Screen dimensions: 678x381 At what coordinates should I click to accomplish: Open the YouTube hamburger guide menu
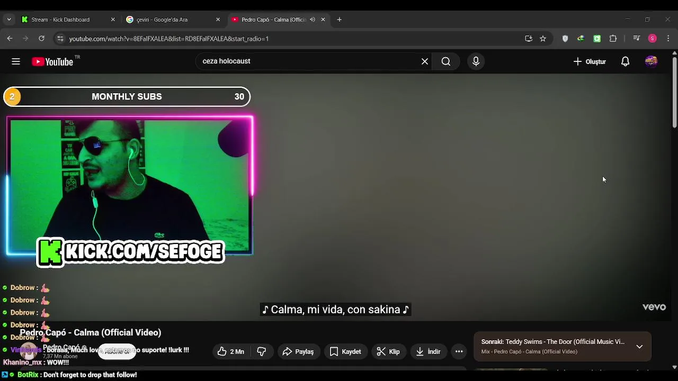coord(16,61)
